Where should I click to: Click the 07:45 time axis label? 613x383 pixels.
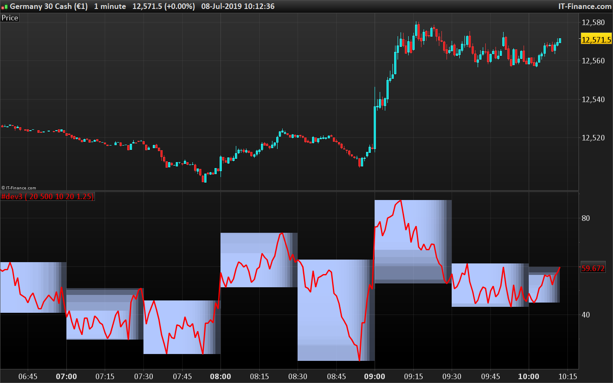coord(182,377)
